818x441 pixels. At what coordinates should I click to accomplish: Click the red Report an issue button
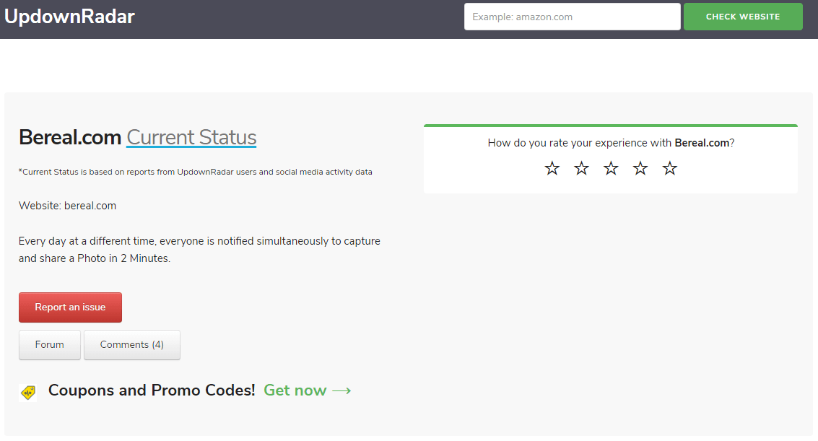click(70, 307)
